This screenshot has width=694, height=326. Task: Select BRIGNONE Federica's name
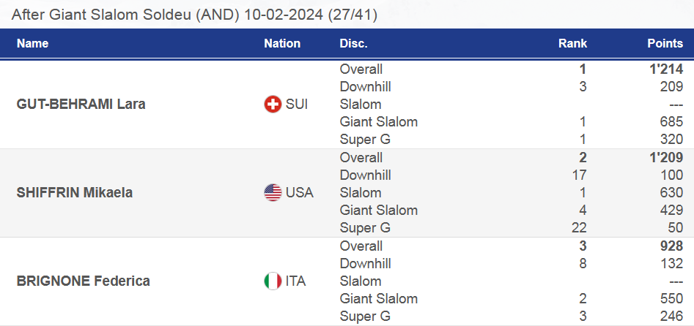(x=83, y=281)
